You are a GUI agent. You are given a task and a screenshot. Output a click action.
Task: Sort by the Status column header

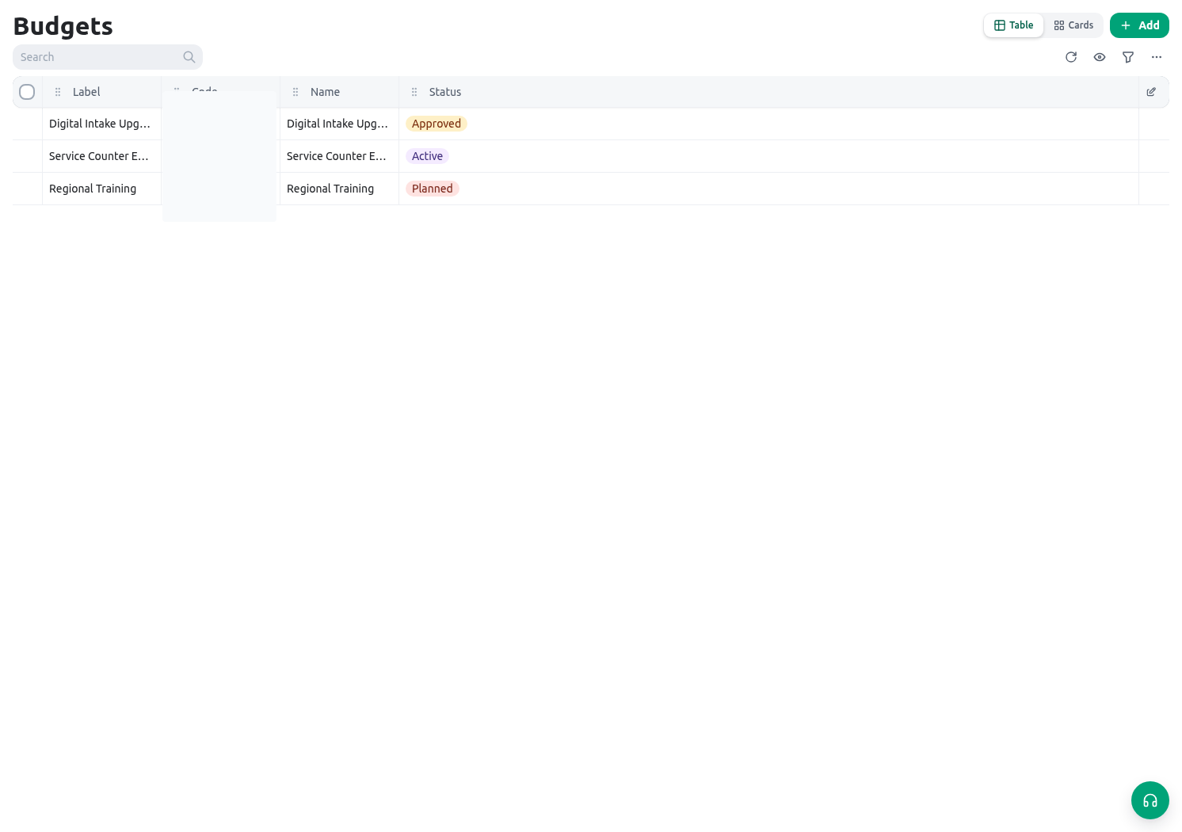[445, 92]
